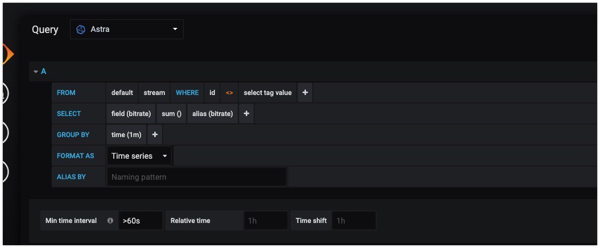The width and height of the screenshot is (600, 248).
Task: Click the GROUP BY row label
Action: coord(73,135)
